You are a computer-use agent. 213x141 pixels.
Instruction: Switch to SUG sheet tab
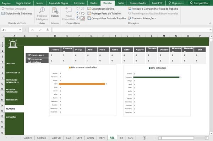[x=131, y=138]
